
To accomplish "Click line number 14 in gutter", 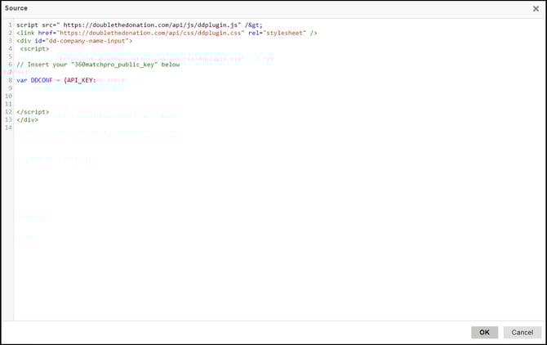I will (8, 128).
